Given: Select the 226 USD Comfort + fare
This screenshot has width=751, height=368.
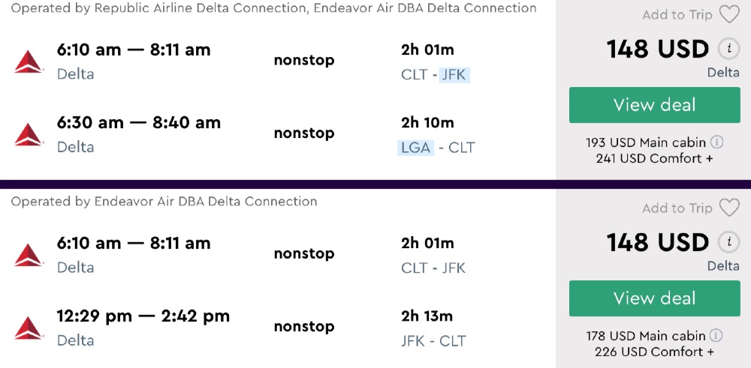Looking at the screenshot, I should (x=654, y=352).
